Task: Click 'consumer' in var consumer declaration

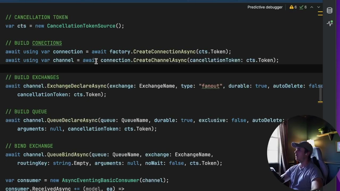Action: pyautogui.click(x=29, y=180)
